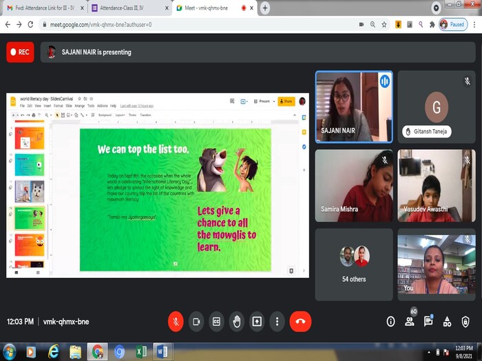
Task: Click the yellow download extension icon
Action: coord(398,25)
